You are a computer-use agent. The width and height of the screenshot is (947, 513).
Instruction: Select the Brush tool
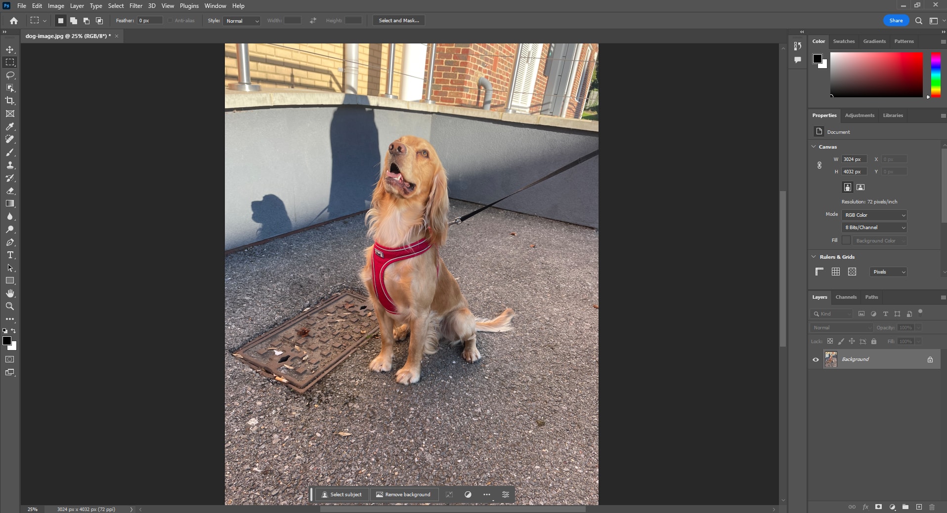pyautogui.click(x=10, y=152)
